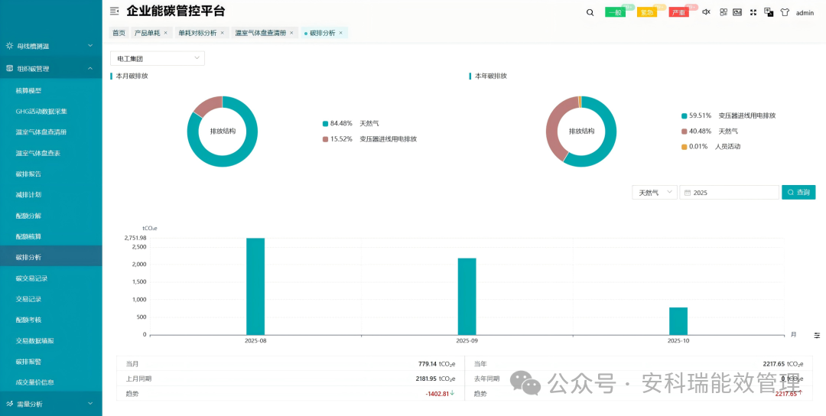Viewport: 826px width, 416px height.
Task: Toggle 天然气 40.48% legend in yearly chart
Action: point(710,131)
